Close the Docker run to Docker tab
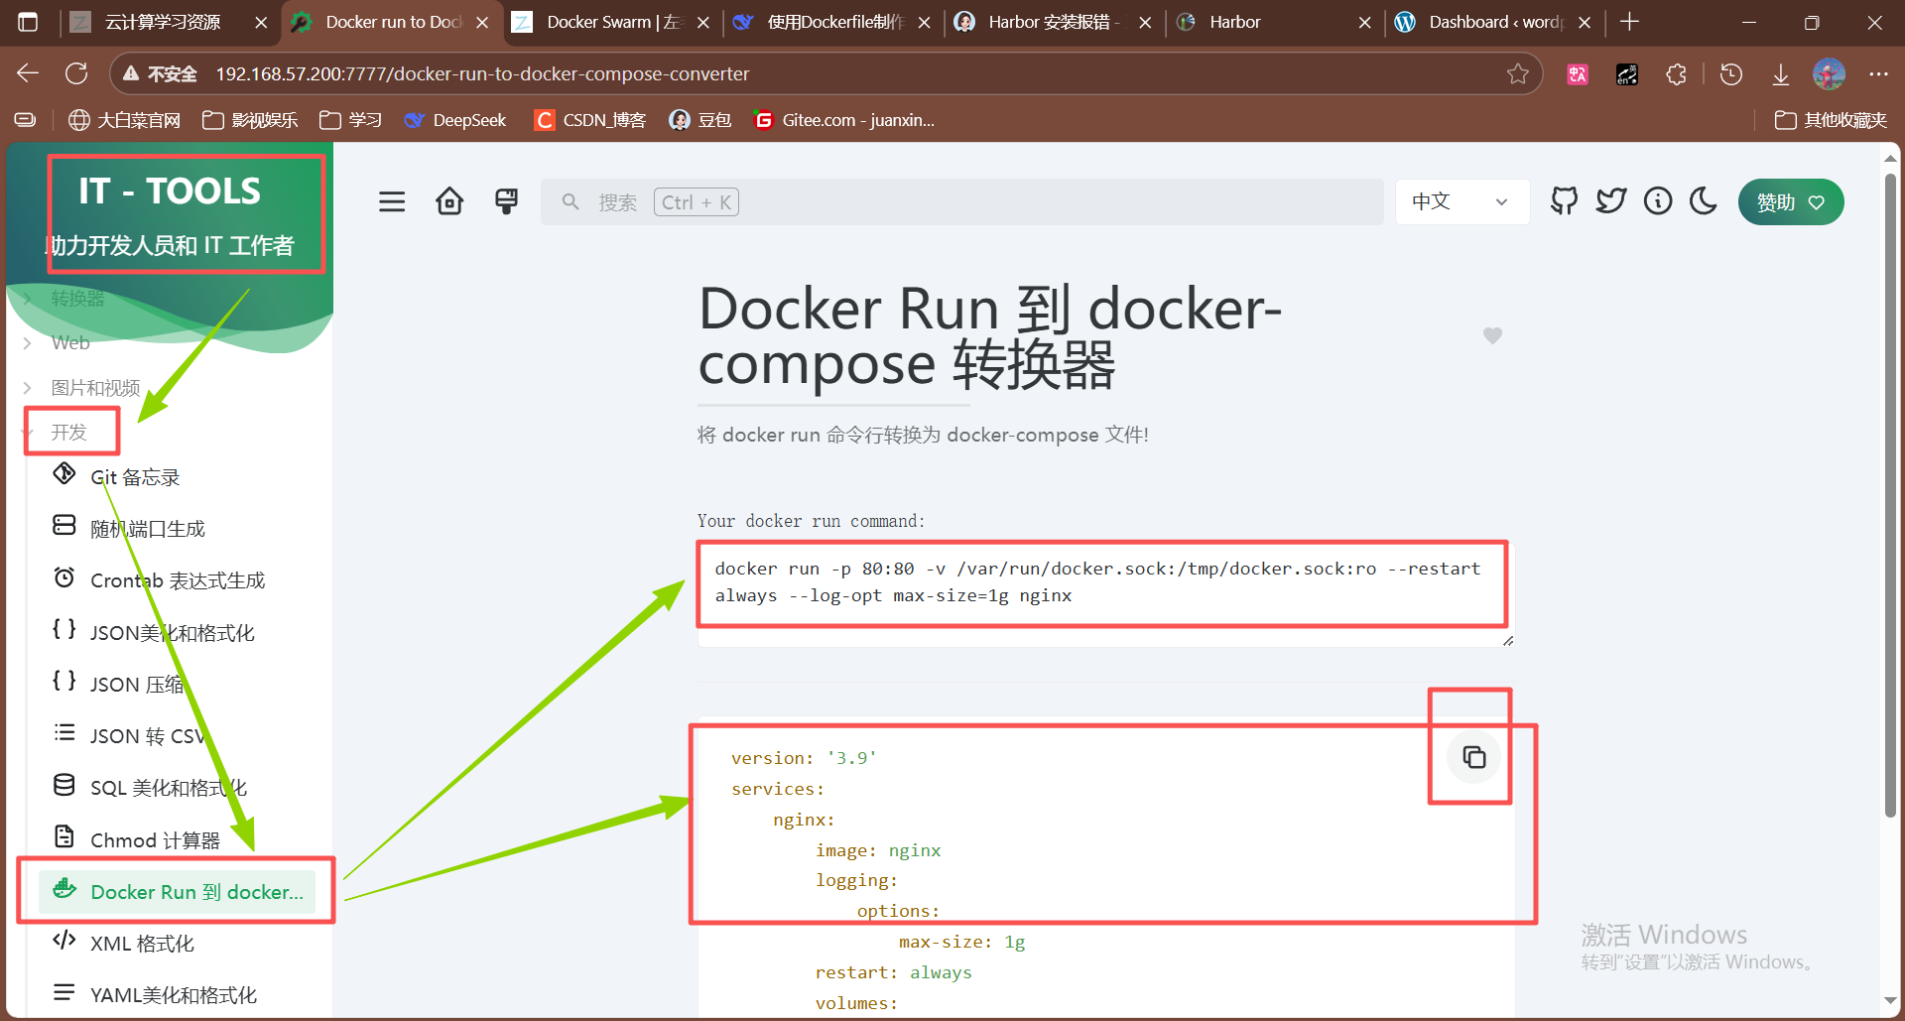 (482, 22)
